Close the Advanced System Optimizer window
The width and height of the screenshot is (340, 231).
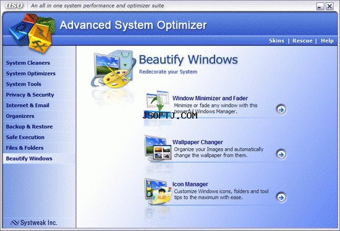(x=329, y=6)
